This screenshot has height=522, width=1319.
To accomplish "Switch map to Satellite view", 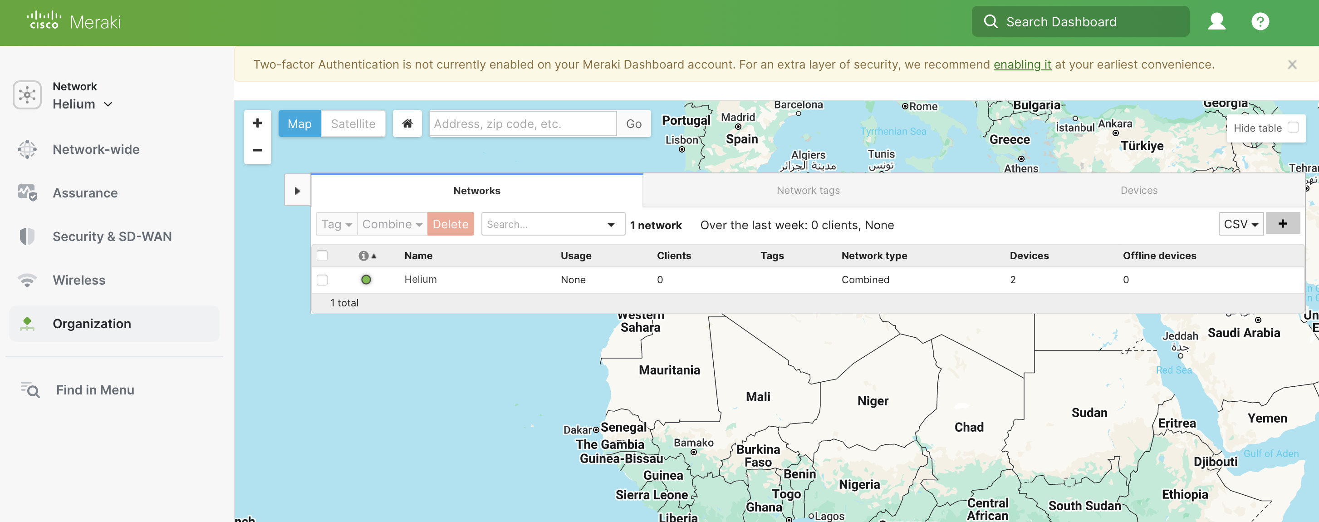I will click(x=353, y=124).
